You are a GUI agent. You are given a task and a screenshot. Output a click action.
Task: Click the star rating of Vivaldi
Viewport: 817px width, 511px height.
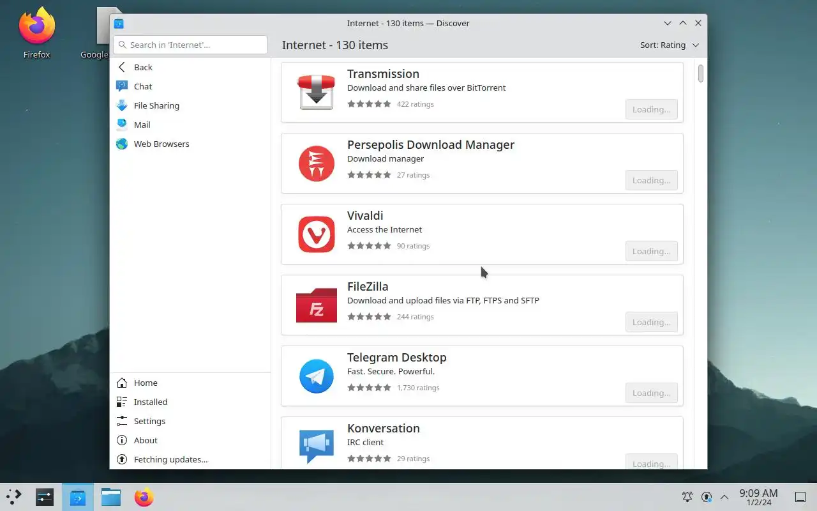click(369, 246)
